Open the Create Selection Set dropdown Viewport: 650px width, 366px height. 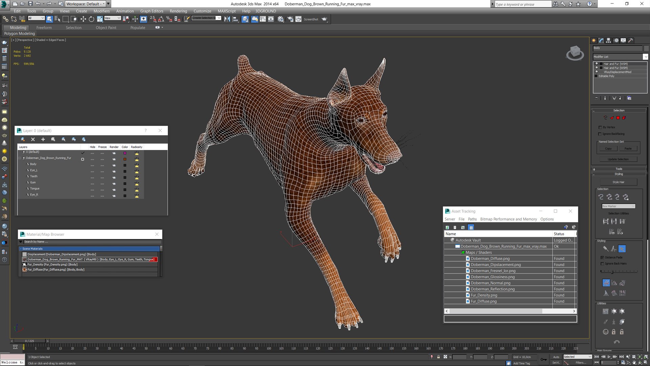point(219,18)
